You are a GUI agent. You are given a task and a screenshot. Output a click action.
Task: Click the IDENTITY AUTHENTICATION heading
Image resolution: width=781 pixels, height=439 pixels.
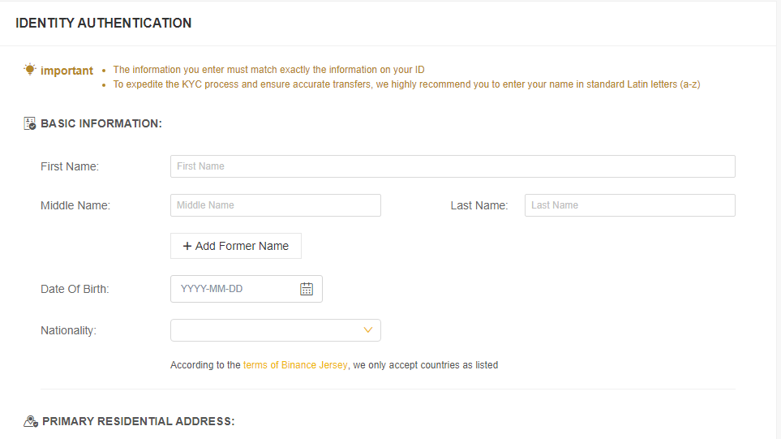[x=104, y=24]
